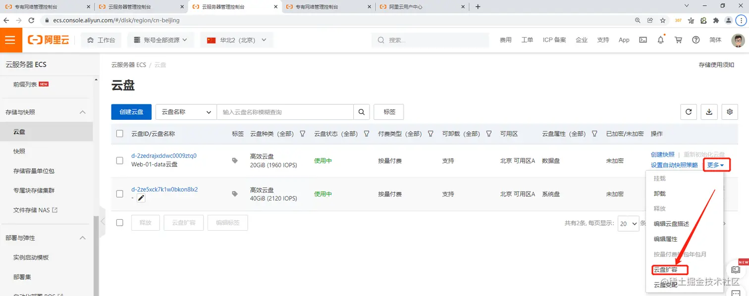
Task: Open the notifications bell
Action: tap(661, 40)
